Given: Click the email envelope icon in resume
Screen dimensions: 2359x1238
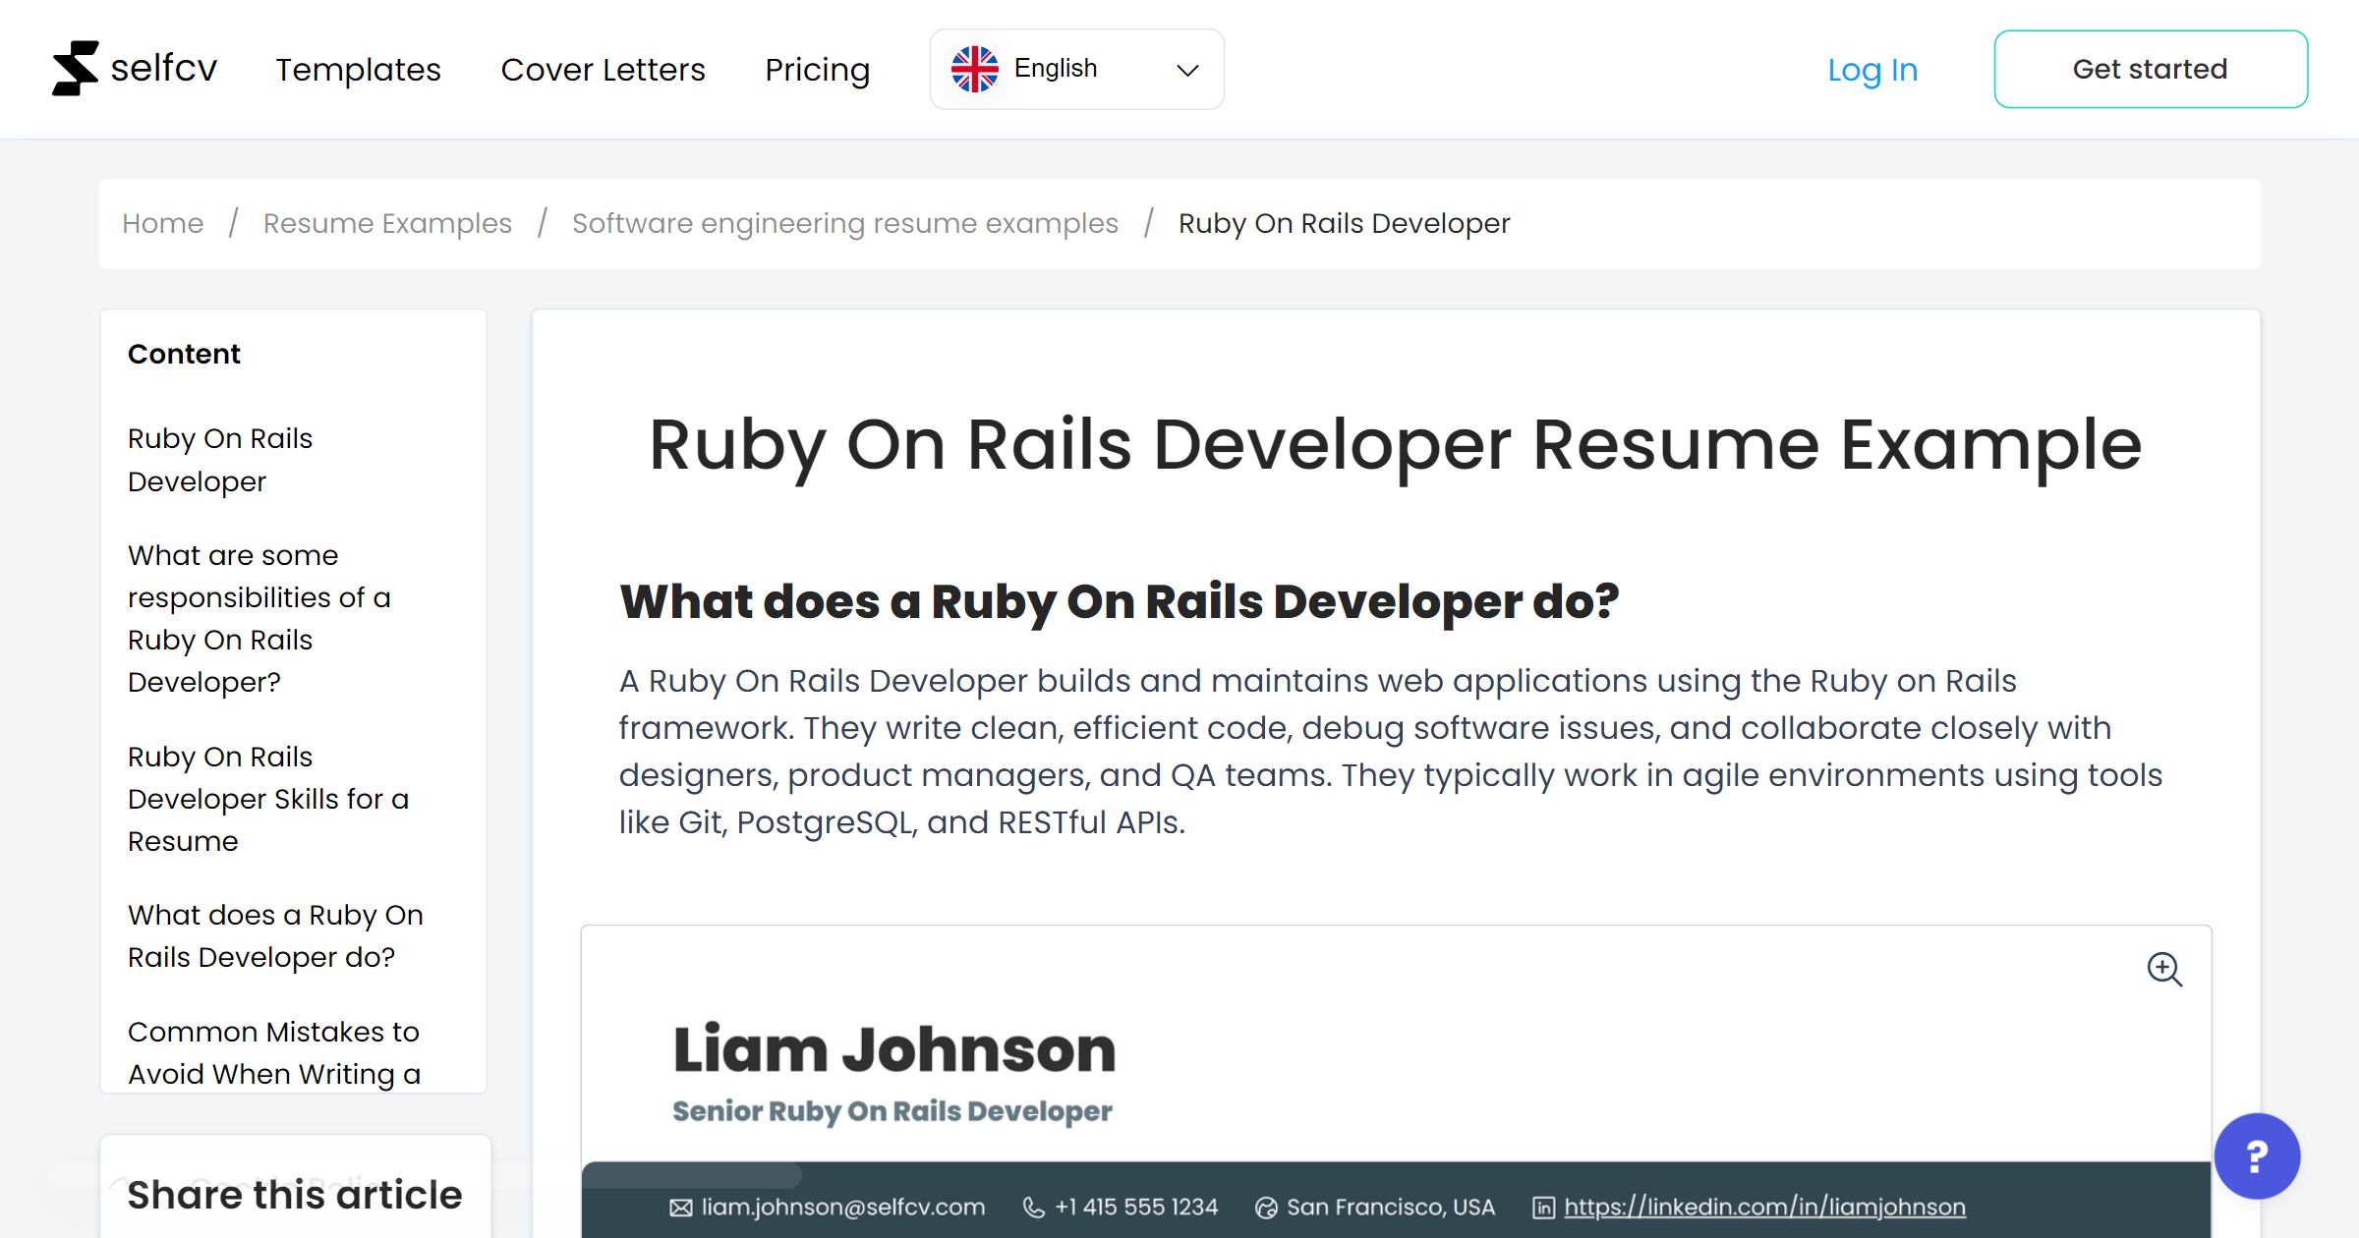Looking at the screenshot, I should click(x=681, y=1208).
